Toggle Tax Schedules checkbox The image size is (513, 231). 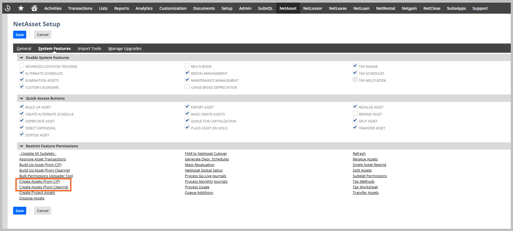(x=355, y=73)
